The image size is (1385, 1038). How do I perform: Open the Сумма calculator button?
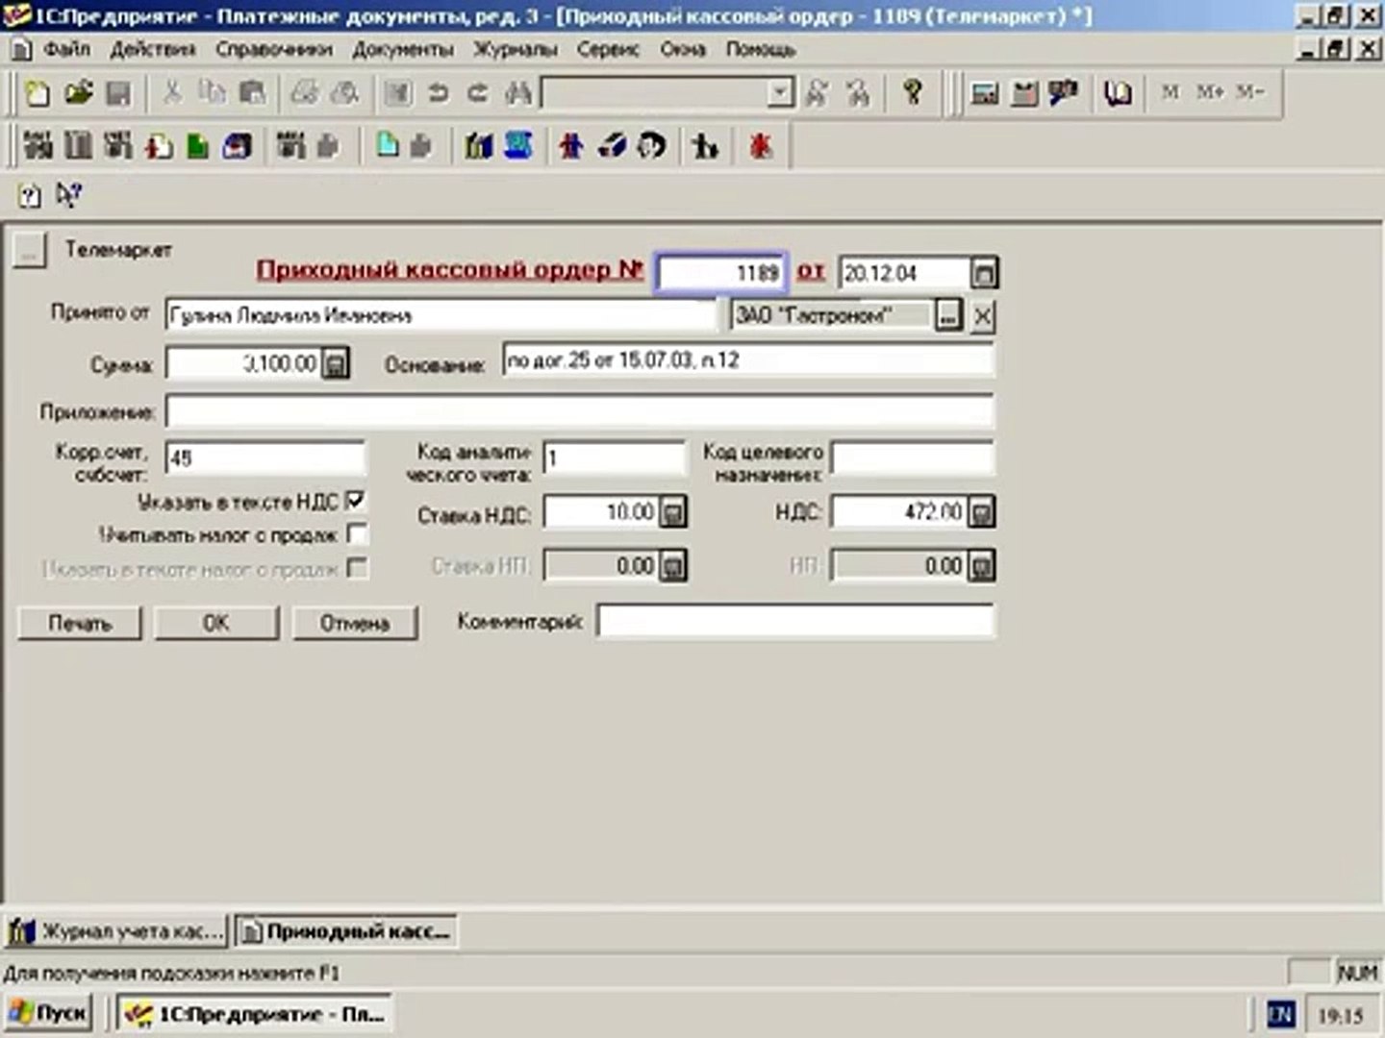335,364
